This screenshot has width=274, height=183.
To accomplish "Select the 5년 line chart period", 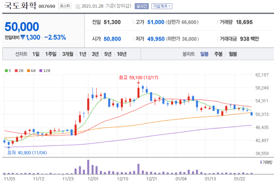I will 108,54.
